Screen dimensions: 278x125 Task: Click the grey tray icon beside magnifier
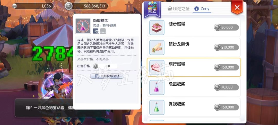pyautogui.click(x=103, y=31)
